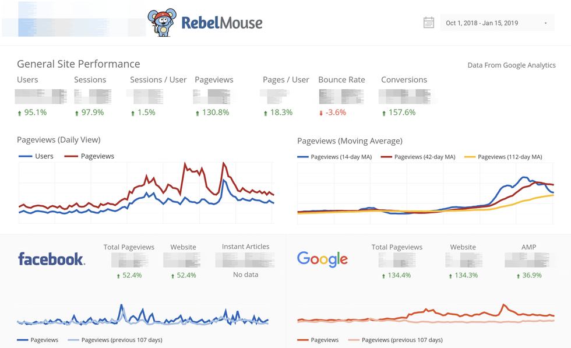
Task: Click the Facebook Pageviews (previous 107 days) legend
Action: point(115,340)
